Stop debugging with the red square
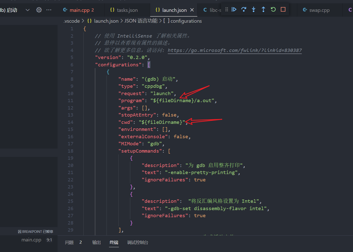This screenshot has width=353, height=252. click(x=283, y=10)
